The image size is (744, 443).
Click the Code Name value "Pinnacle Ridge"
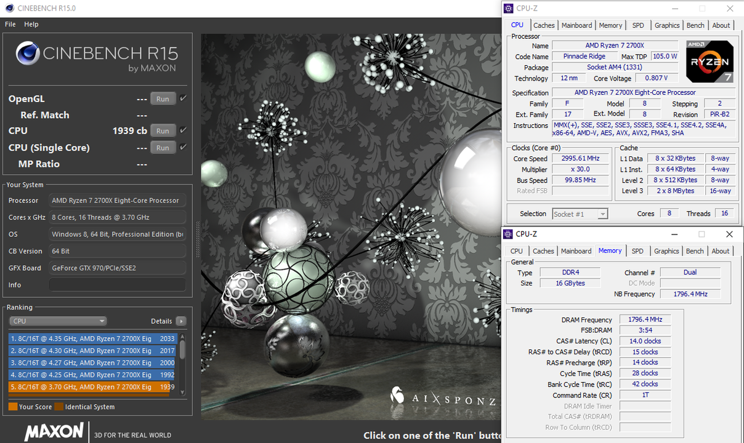tap(584, 57)
